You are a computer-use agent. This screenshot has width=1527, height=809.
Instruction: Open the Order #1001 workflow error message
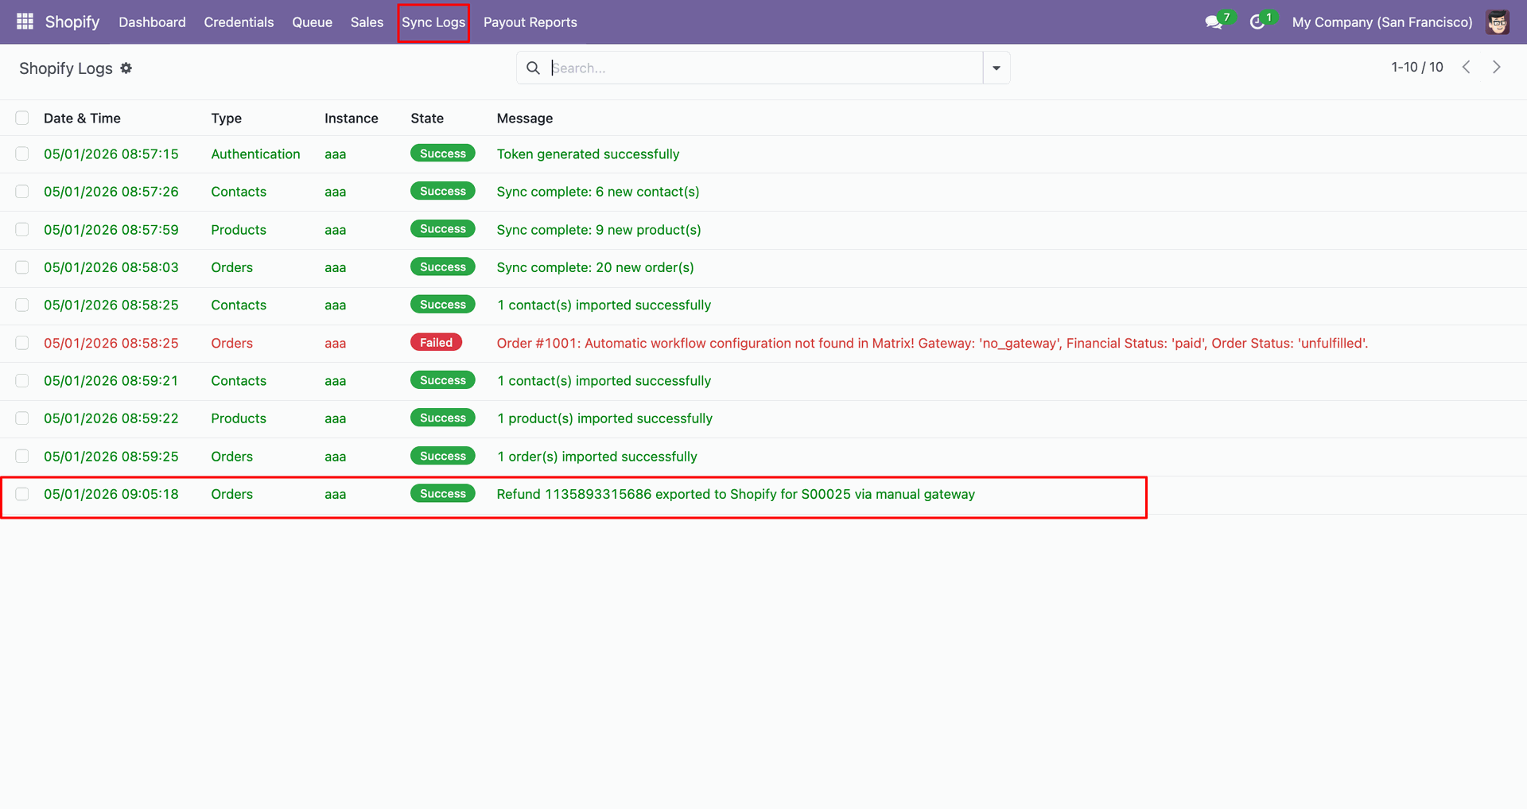coord(932,343)
